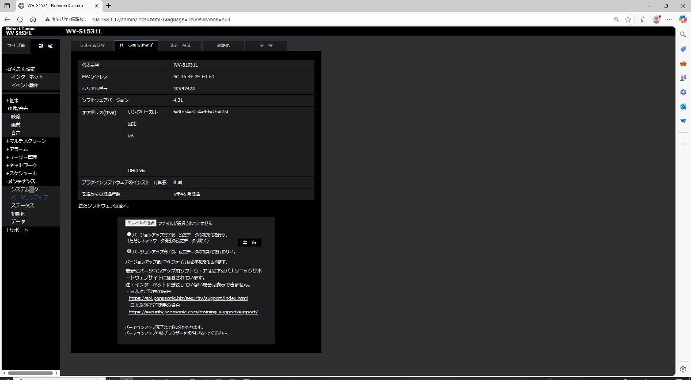Open Outlook from the Edge sidebar

tap(683, 106)
